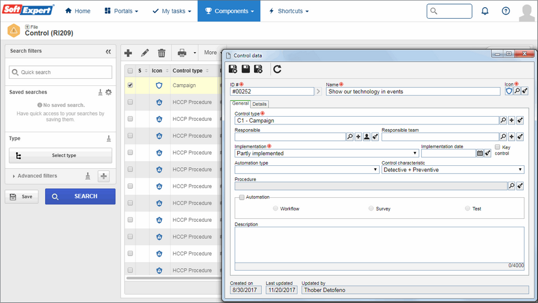Search for a Control type with magnifier

click(x=503, y=120)
